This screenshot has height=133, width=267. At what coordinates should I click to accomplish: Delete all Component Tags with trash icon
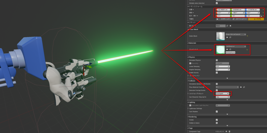click(x=229, y=131)
